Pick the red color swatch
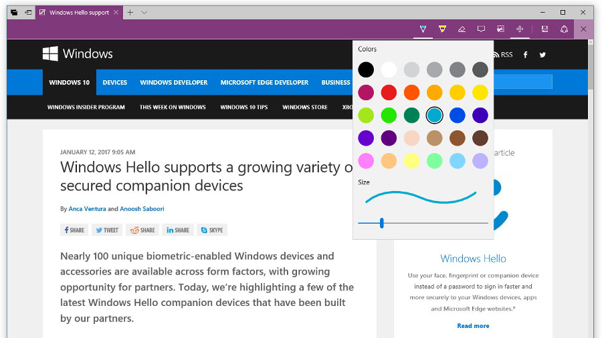The image size is (602, 338). click(x=389, y=92)
